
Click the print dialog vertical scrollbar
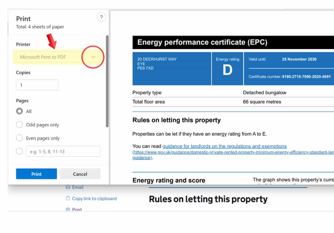[x=107, y=81]
